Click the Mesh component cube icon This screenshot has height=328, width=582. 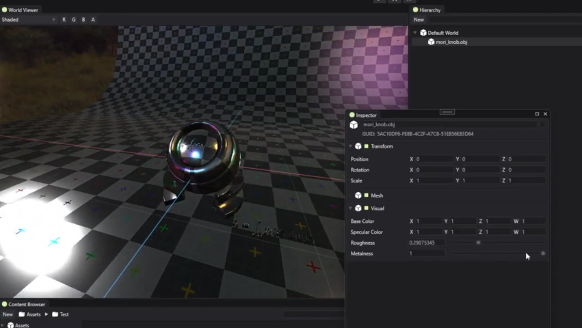click(358, 195)
